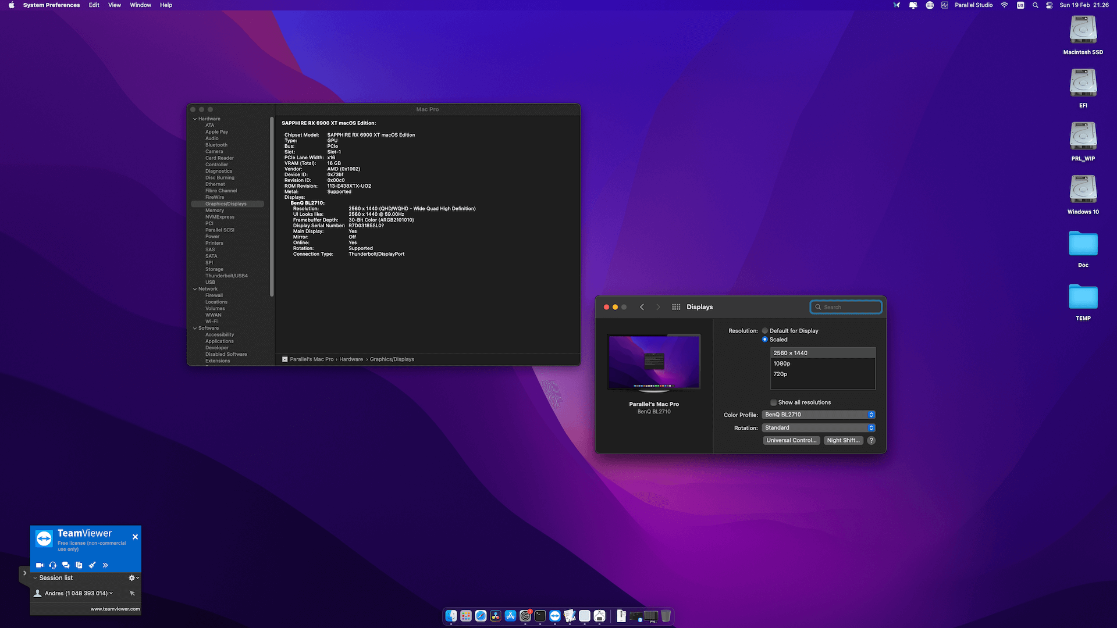Screen dimensions: 1117x628
Task: Click the TeamViewer whiteboard brush icon
Action: point(92,565)
